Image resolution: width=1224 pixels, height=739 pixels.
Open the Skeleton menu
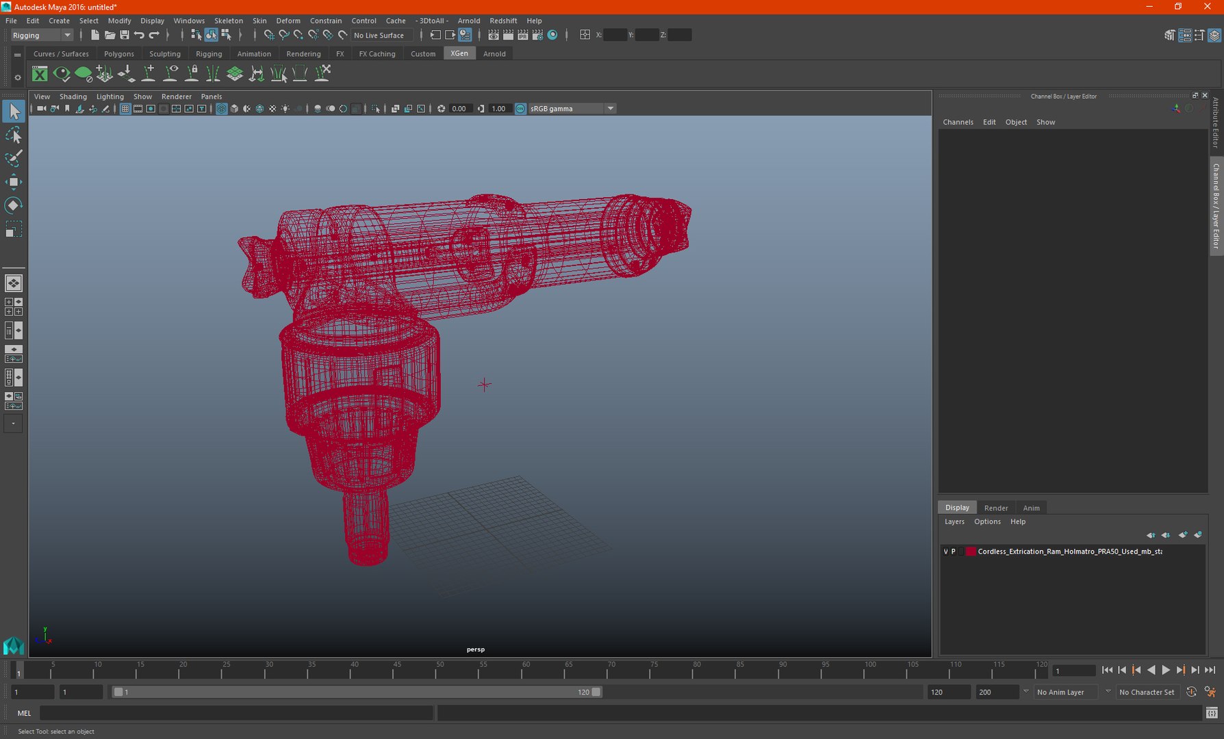click(x=229, y=21)
